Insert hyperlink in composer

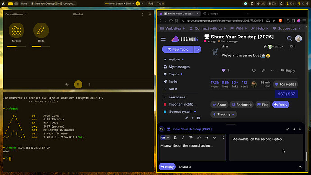pyautogui.click(x=199, y=138)
